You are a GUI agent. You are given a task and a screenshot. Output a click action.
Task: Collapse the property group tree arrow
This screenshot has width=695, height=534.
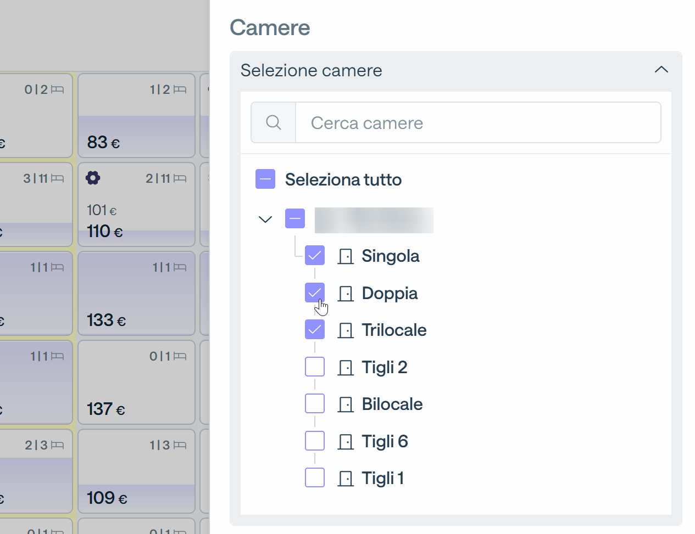tap(265, 220)
